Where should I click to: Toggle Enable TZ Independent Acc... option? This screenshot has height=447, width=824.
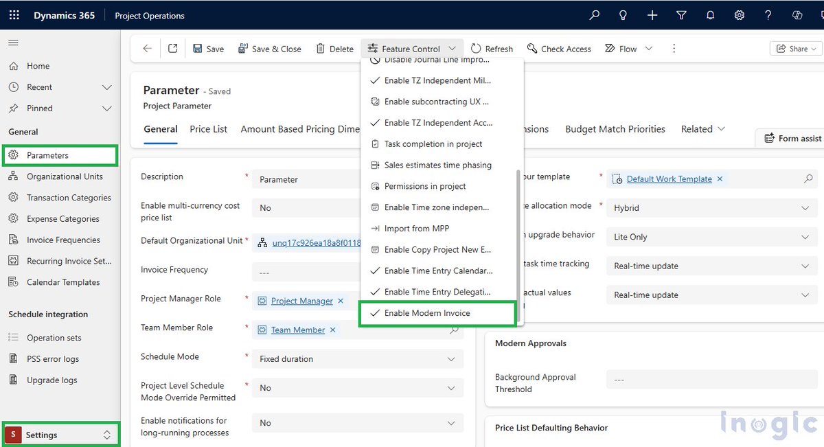coord(437,123)
